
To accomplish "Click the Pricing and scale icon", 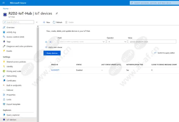I will [x=4, y=71].
